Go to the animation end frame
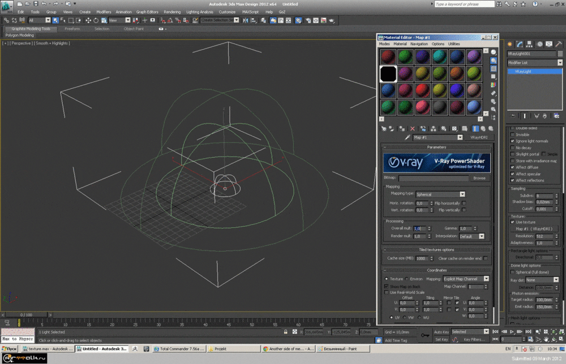566x364 pixels. [x=528, y=332]
